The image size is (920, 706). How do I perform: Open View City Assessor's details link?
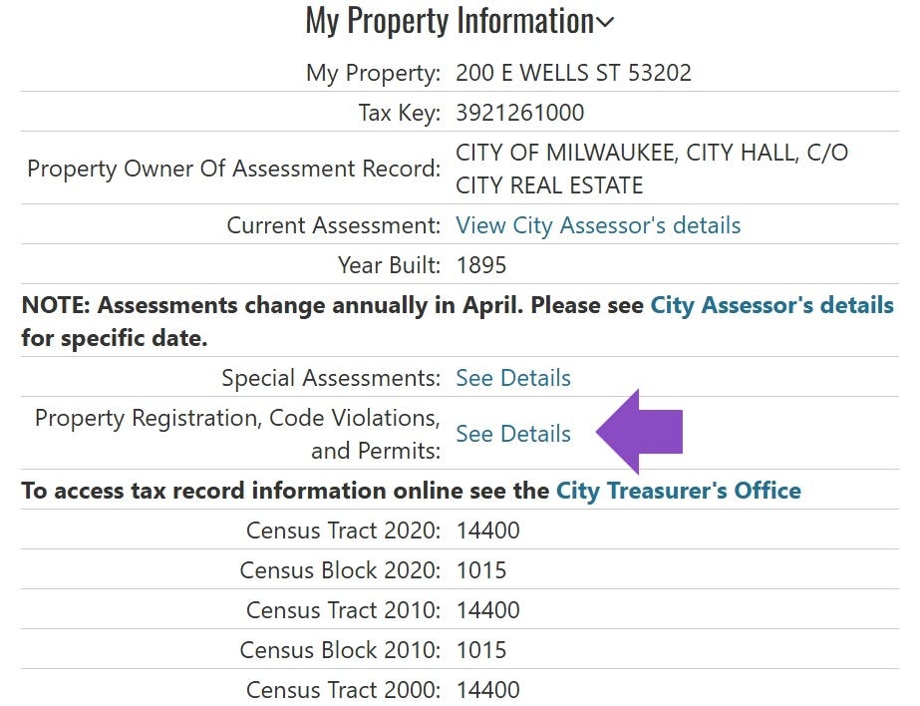[x=598, y=225]
